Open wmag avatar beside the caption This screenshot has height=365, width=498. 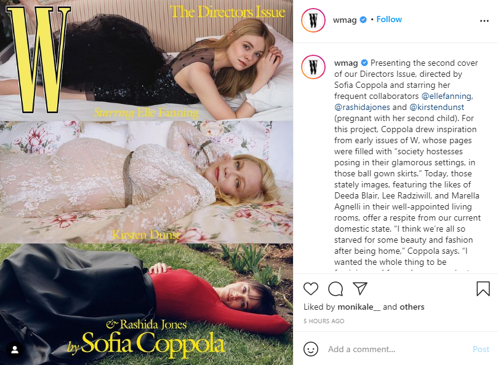(x=313, y=67)
